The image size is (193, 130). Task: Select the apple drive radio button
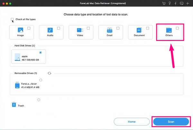pyautogui.click(x=41, y=53)
